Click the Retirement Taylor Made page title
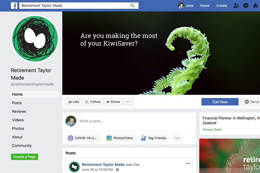 point(31,74)
